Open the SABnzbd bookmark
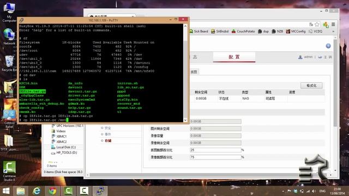The width and height of the screenshot is (349, 196). pos(220,32)
